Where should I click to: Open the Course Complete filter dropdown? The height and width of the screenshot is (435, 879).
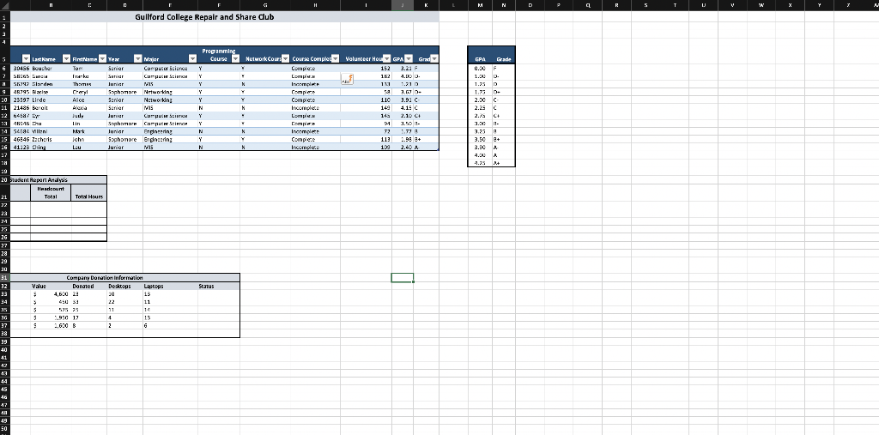(x=336, y=59)
